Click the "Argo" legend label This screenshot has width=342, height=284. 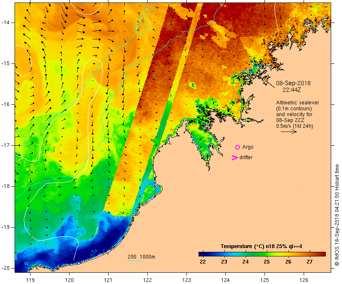(248, 147)
